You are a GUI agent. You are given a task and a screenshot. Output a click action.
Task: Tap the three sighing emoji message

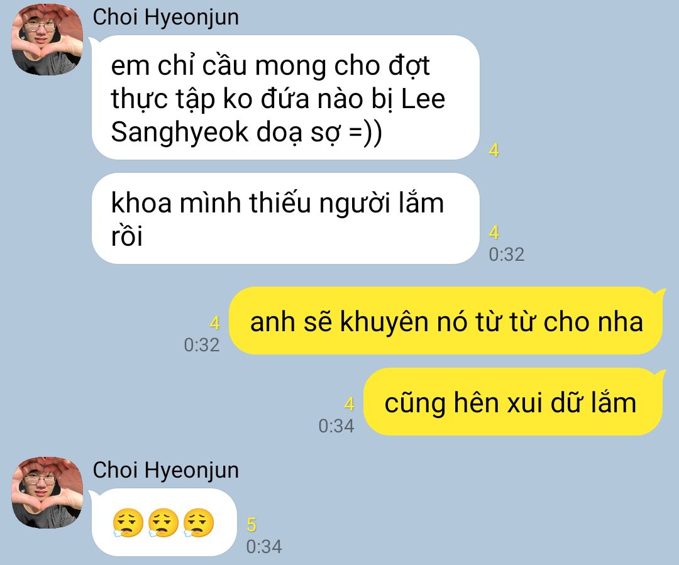coord(164,522)
